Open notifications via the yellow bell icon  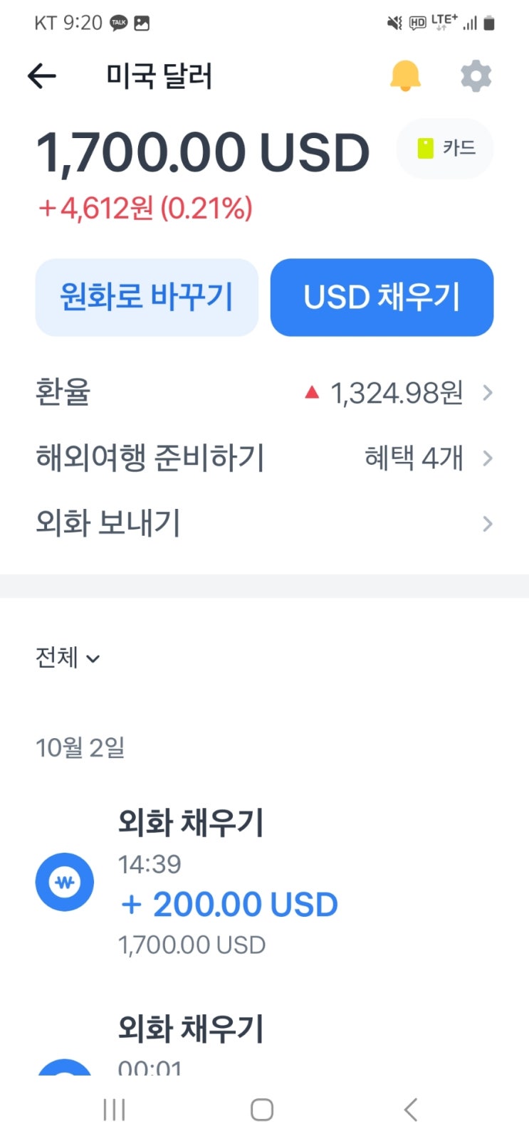point(405,75)
